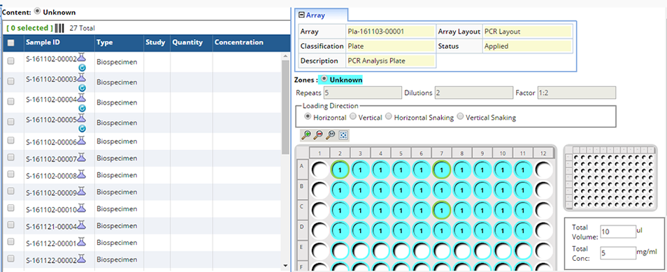This screenshot has width=667, height=272.
Task: Choose Vertical Snaking loading direction
Action: 460,116
